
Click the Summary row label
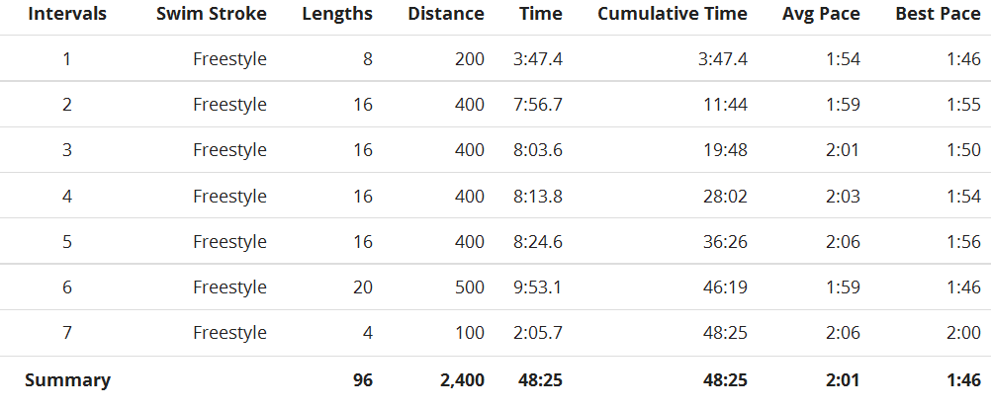[67, 380]
